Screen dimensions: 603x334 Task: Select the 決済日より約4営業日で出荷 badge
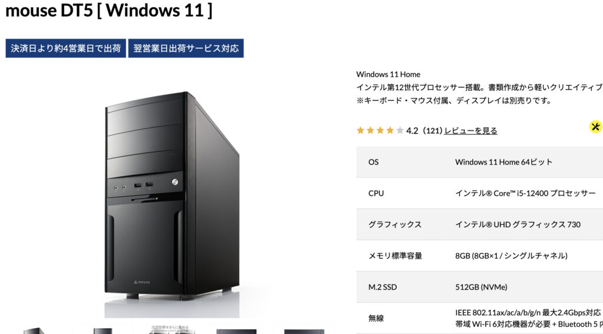click(66, 48)
